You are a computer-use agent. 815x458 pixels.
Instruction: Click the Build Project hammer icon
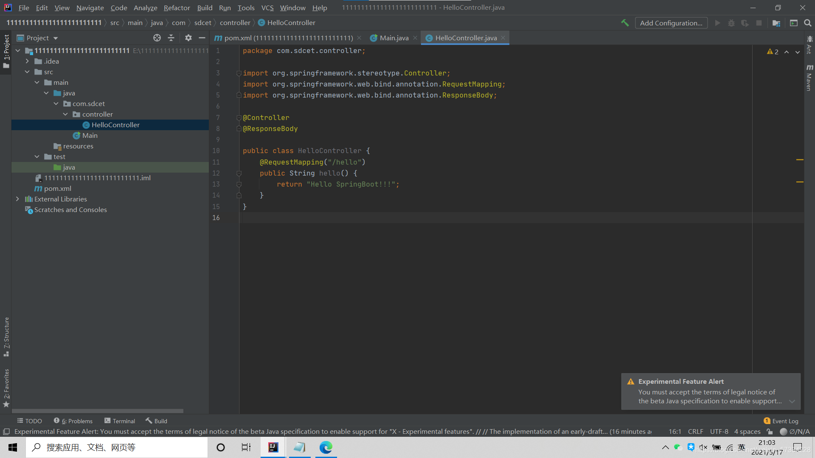(x=625, y=23)
